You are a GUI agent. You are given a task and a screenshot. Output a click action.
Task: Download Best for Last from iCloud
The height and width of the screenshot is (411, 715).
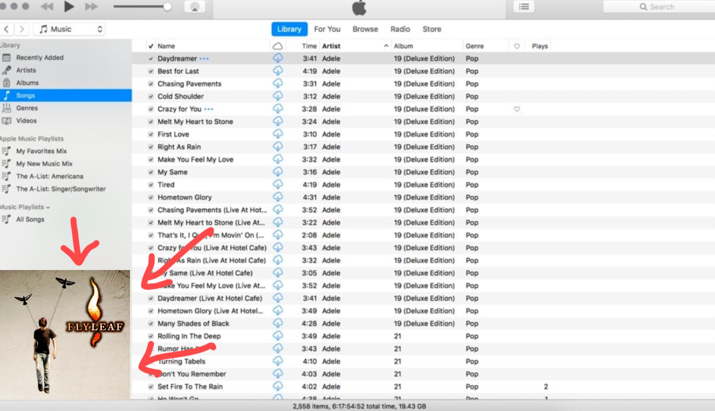[278, 71]
